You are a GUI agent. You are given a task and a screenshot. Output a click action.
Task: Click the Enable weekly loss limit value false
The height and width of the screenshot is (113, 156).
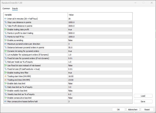pos(70,90)
